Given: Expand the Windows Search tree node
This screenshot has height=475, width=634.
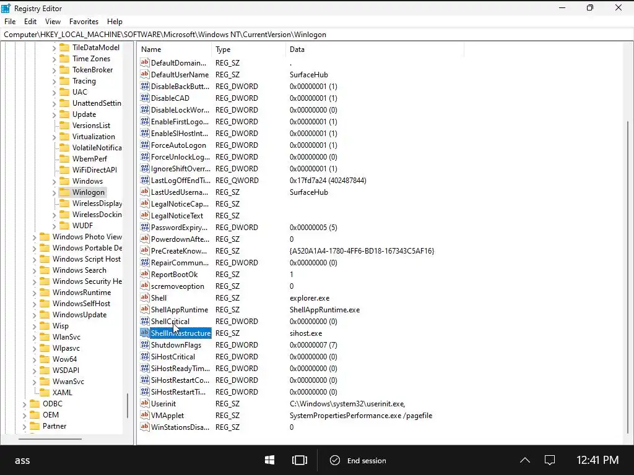Looking at the screenshot, I should coord(35,271).
